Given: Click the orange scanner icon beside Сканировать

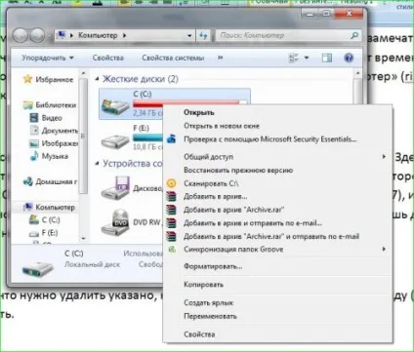Looking at the screenshot, I should (172, 183).
